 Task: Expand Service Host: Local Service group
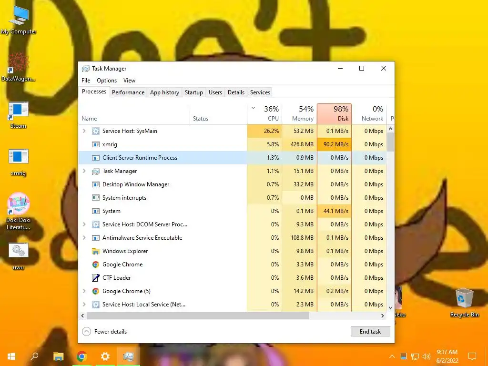(x=84, y=305)
